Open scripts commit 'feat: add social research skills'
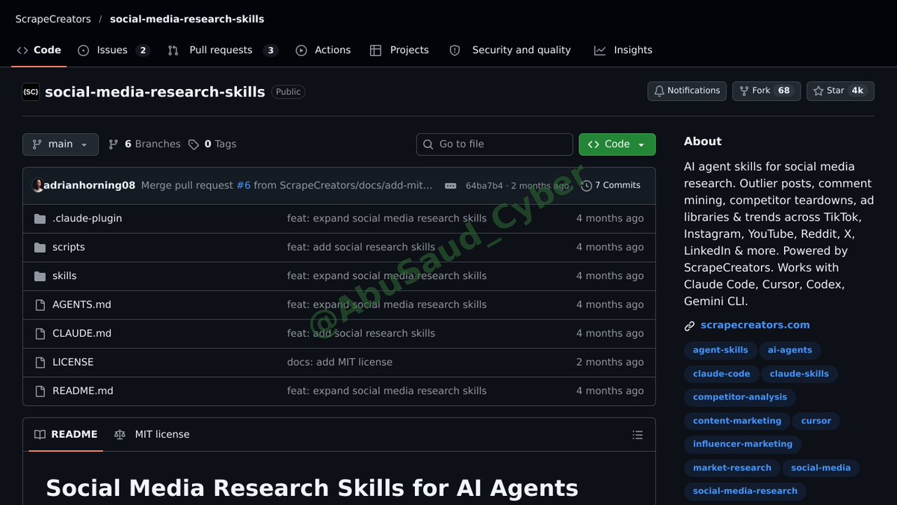 361,247
